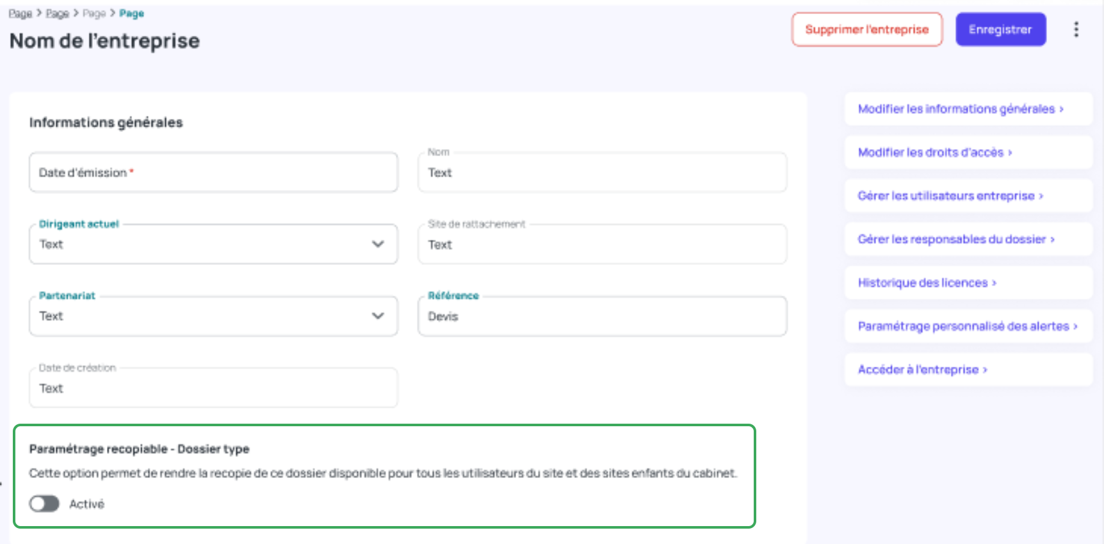
Task: Click Accéder à l'entreprise link
Action: 921,370
